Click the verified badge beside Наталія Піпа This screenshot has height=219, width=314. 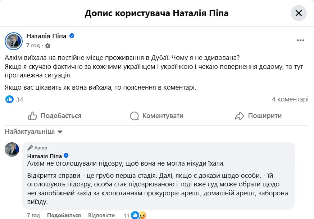tap(71, 36)
